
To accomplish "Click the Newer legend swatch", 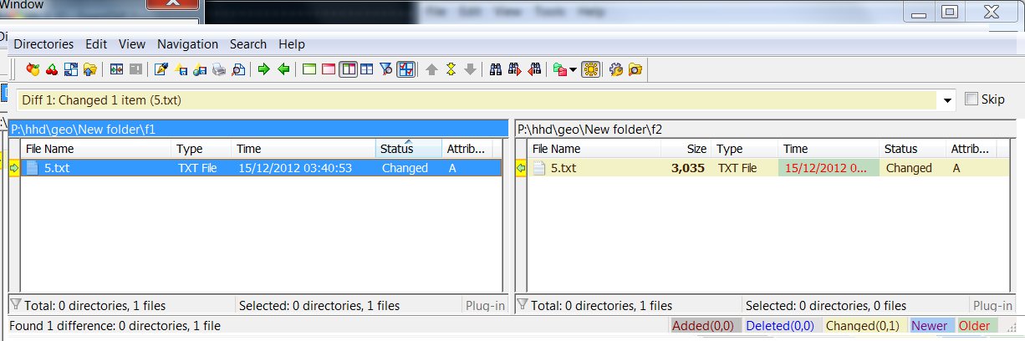I will (931, 326).
